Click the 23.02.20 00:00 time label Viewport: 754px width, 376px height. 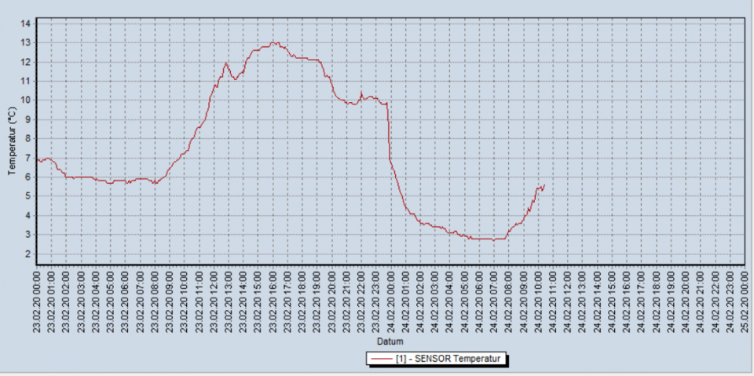point(37,301)
